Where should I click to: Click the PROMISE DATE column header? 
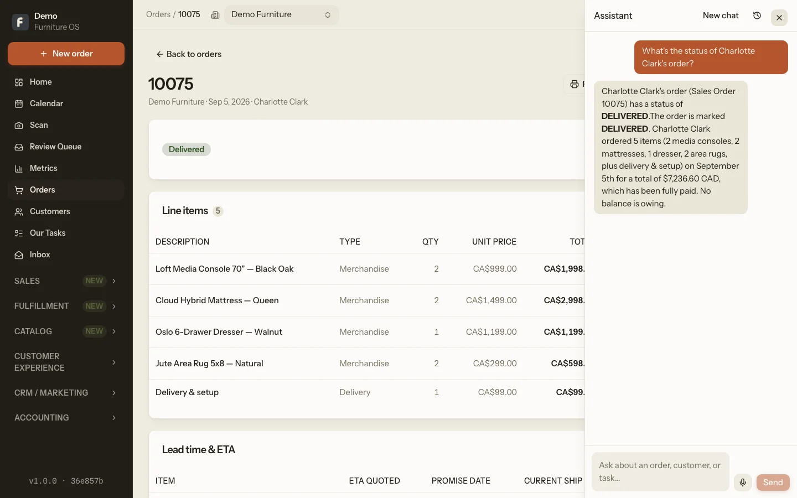click(461, 481)
